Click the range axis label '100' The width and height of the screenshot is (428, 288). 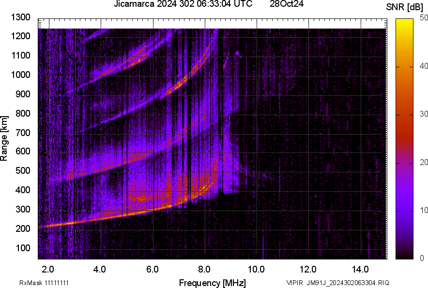point(23,248)
